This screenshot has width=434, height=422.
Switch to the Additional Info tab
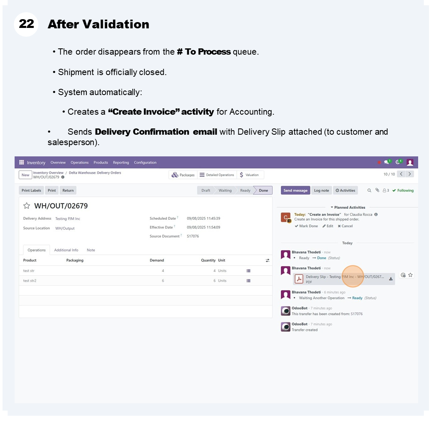(66, 250)
